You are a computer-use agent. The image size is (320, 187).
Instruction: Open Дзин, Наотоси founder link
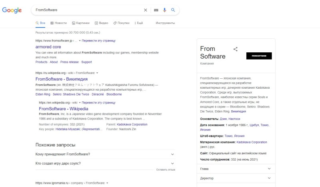[x=230, y=119]
